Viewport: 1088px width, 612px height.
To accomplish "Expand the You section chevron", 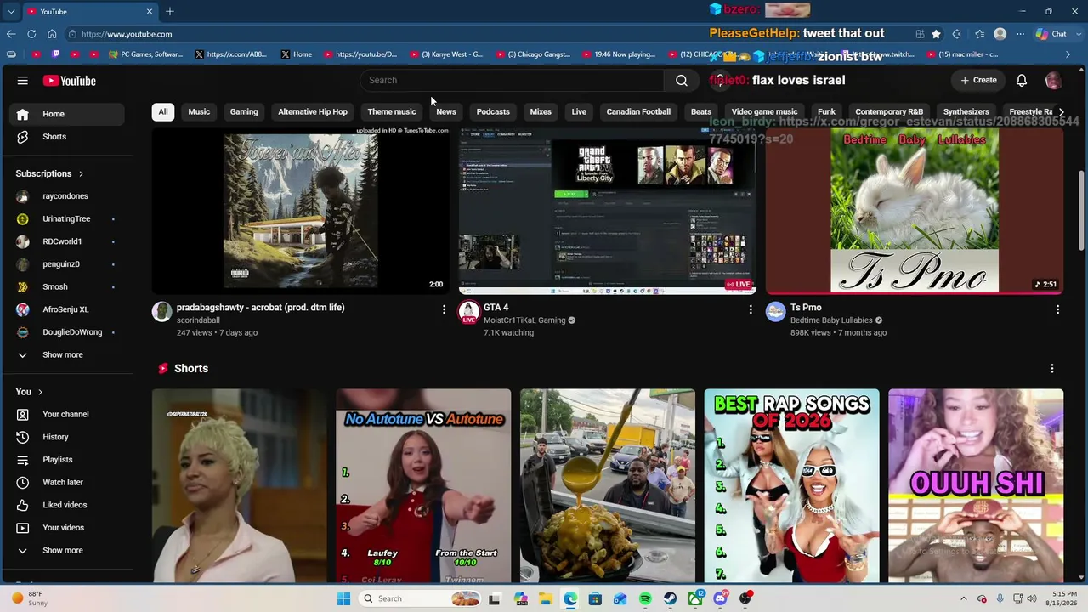I will 40,392.
